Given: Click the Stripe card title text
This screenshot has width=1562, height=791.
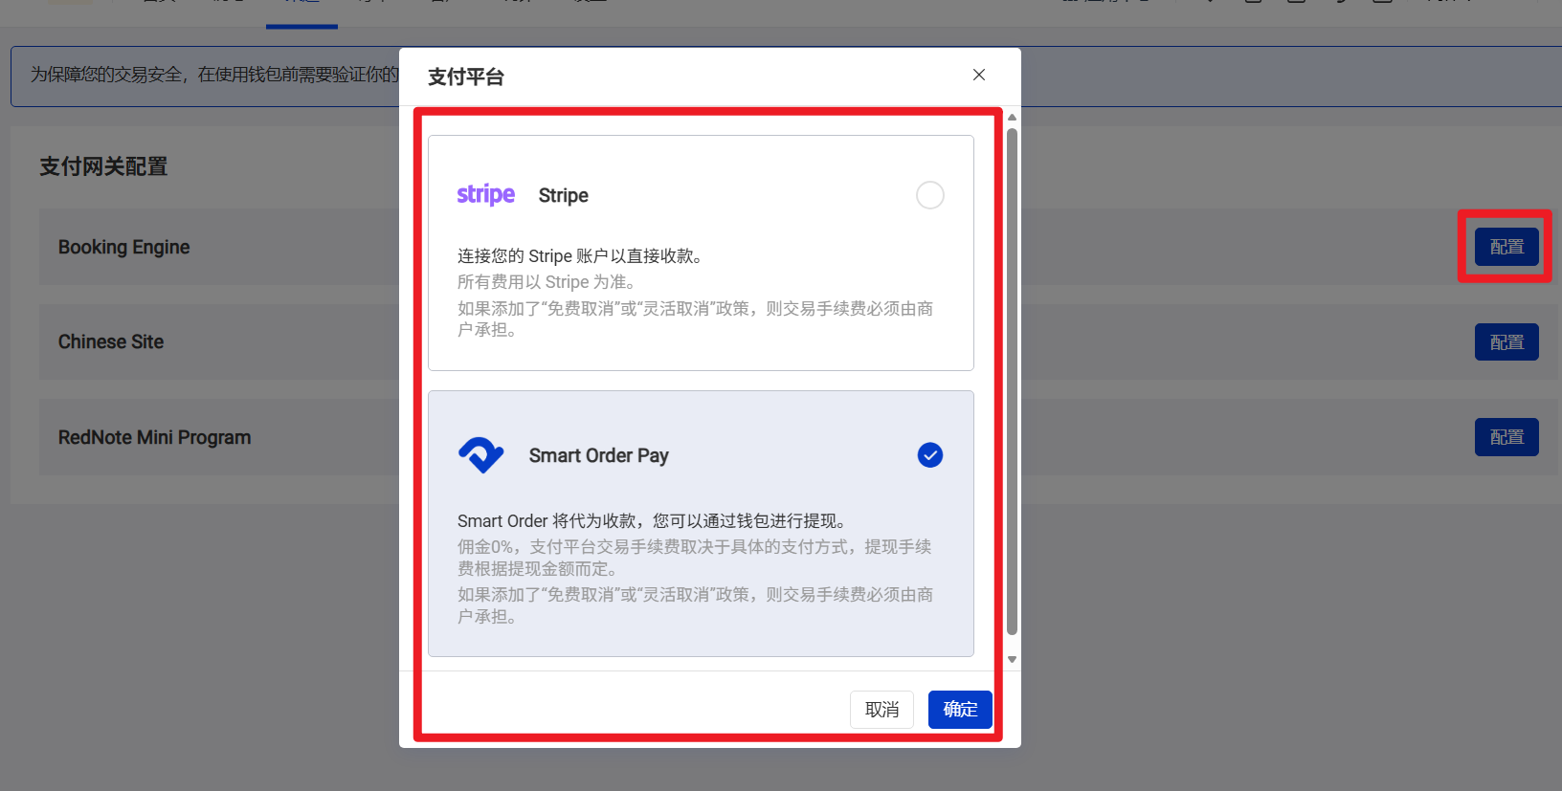Looking at the screenshot, I should (x=564, y=195).
